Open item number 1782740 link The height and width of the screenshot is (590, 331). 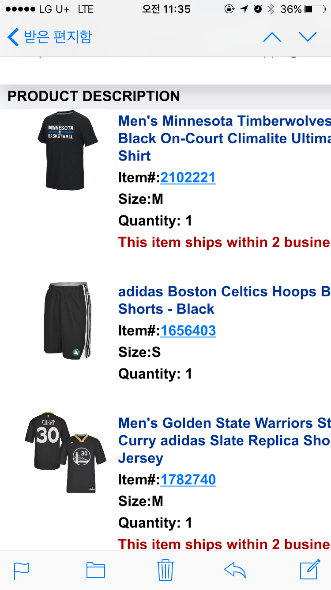pyautogui.click(x=188, y=480)
